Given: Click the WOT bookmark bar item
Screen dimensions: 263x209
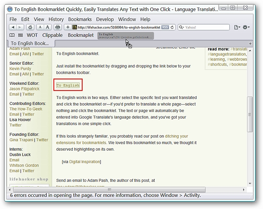Looking at the screenshot, I should [32, 35].
